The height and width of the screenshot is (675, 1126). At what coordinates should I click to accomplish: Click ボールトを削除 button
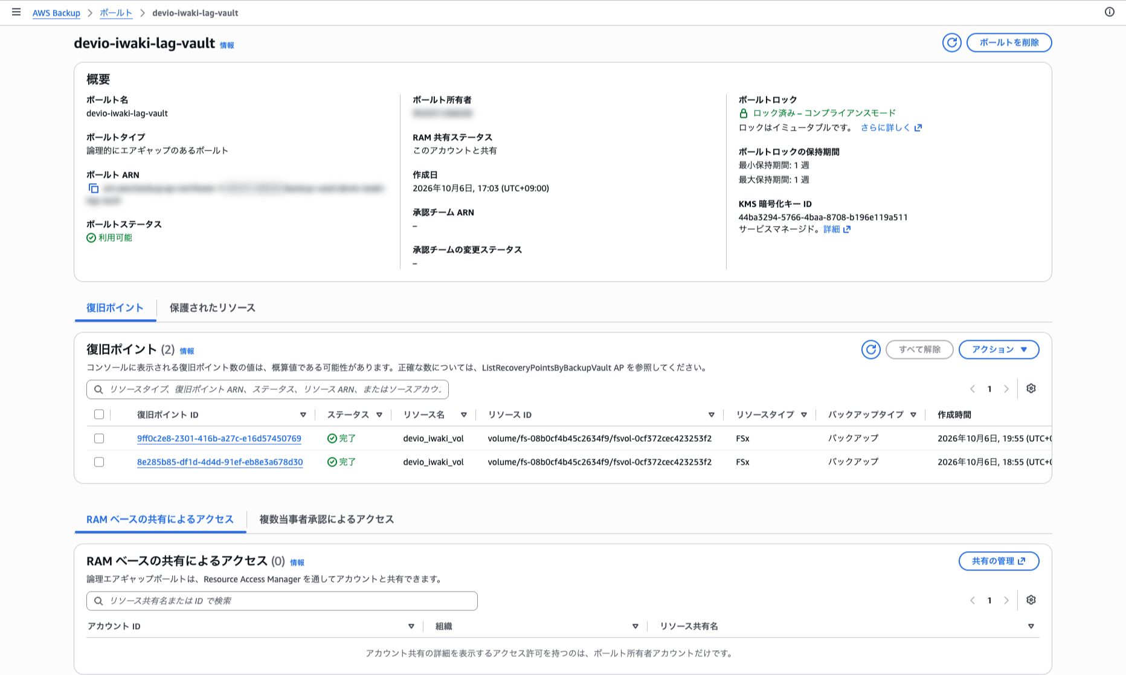[x=1009, y=42]
